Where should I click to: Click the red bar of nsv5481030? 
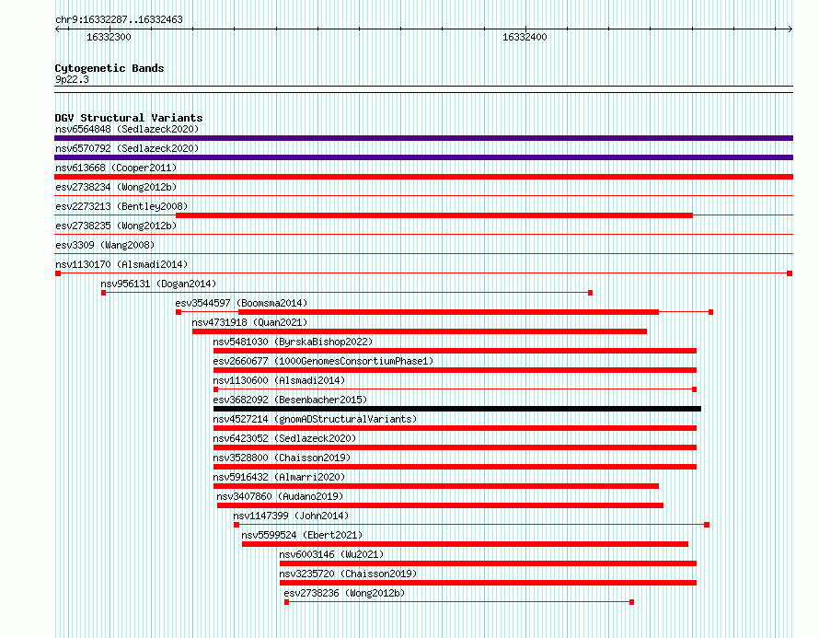[455, 351]
